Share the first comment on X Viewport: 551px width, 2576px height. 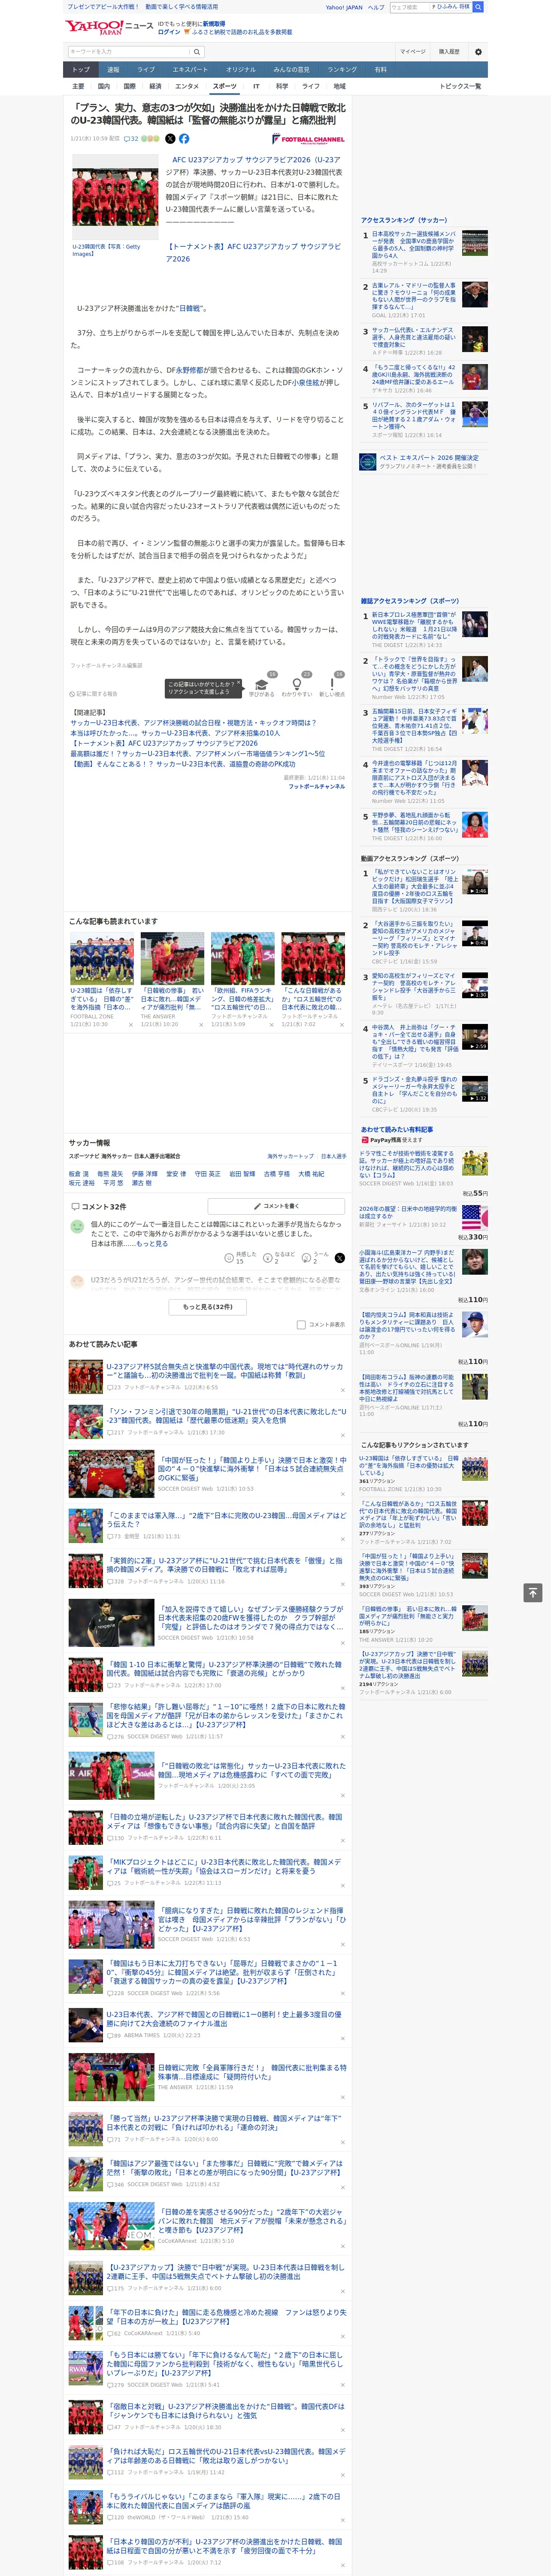point(339,1258)
